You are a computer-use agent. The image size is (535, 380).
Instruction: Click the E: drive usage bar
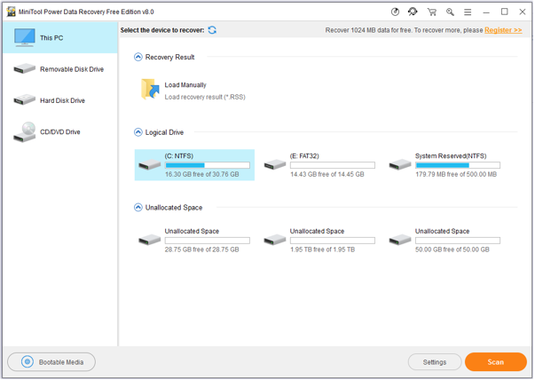pos(333,165)
